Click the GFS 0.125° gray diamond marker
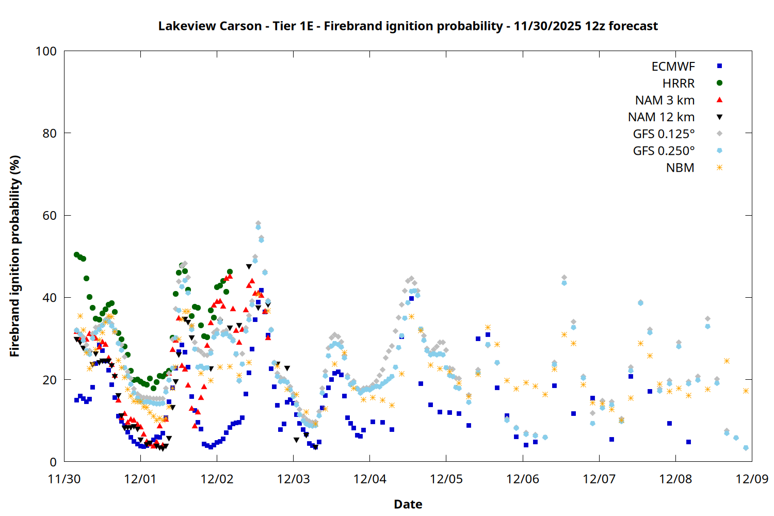Image resolution: width=774 pixels, height=516 pixels. (719, 134)
